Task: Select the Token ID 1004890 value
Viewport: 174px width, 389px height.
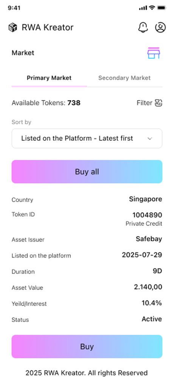Action: pyautogui.click(x=147, y=215)
